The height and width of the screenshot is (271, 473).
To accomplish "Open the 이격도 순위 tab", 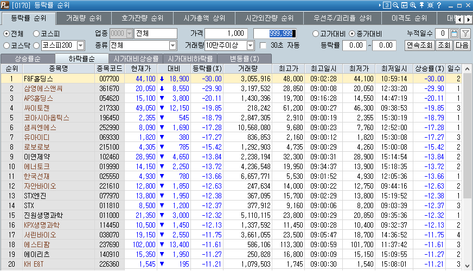I will pos(410,18).
